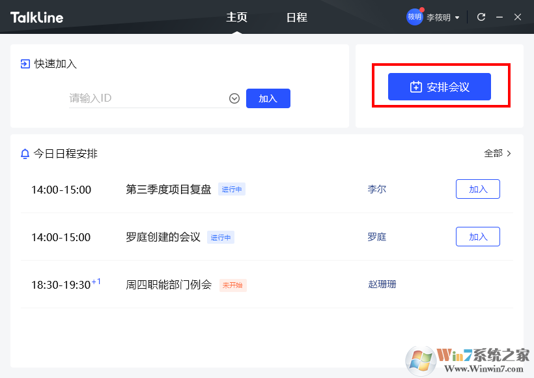Viewport: 534px width, 378px height.
Task: Close the TalkLine window
Action: 518,17
